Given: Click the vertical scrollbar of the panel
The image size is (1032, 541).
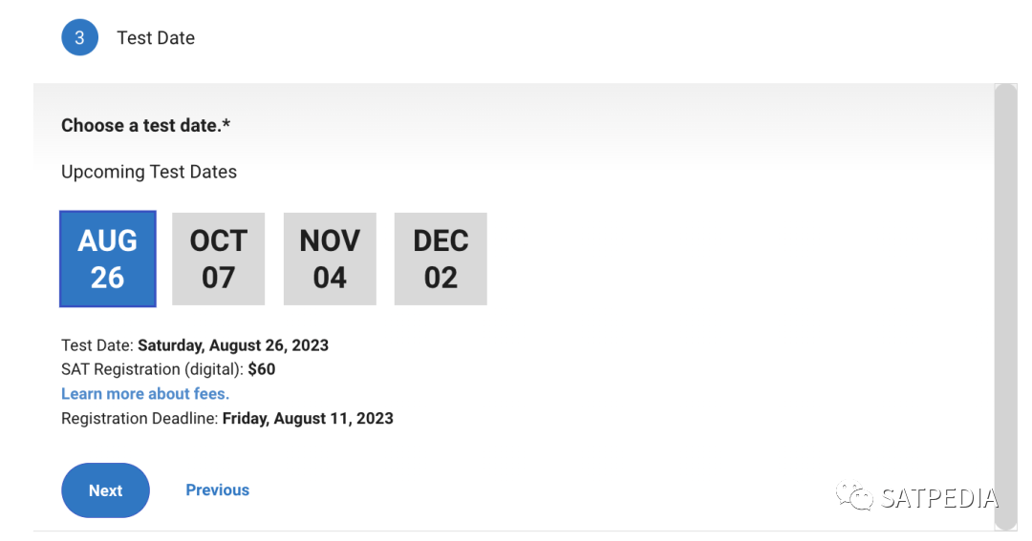Looking at the screenshot, I should click(1005, 305).
